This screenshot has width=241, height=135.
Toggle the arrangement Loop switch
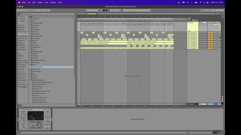137,10
